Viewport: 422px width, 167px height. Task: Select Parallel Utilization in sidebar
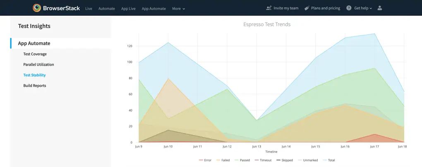coord(38,64)
